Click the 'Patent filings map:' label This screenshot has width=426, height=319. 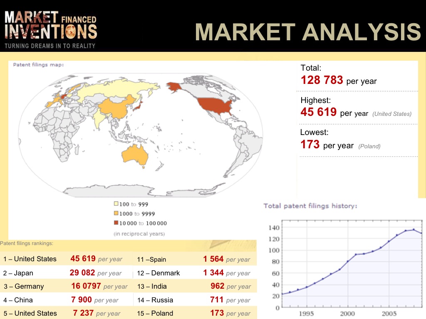click(x=38, y=64)
